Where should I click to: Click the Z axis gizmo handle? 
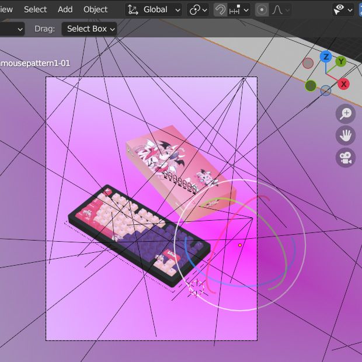pyautogui.click(x=326, y=57)
